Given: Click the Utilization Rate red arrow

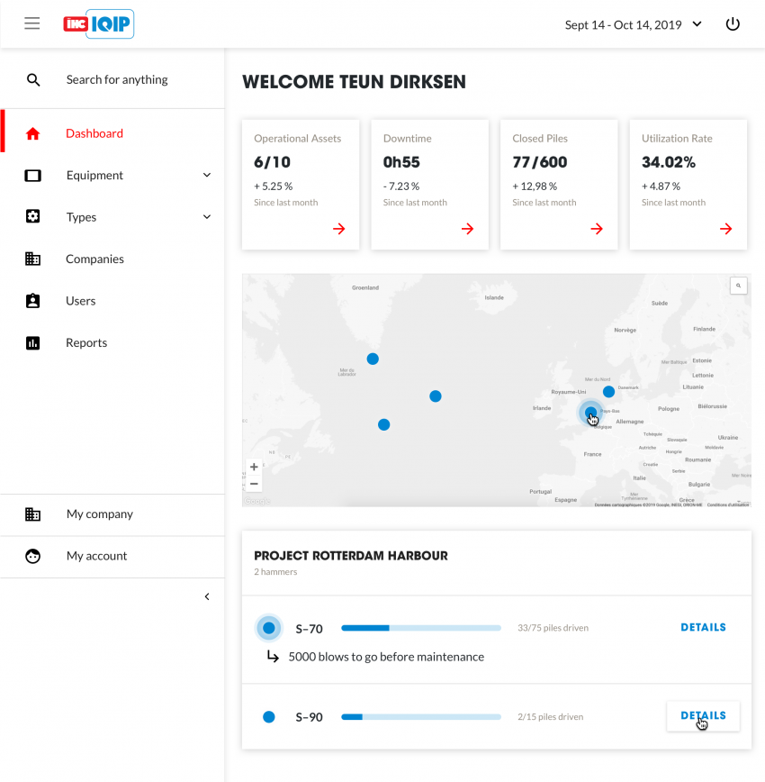Looking at the screenshot, I should [725, 229].
